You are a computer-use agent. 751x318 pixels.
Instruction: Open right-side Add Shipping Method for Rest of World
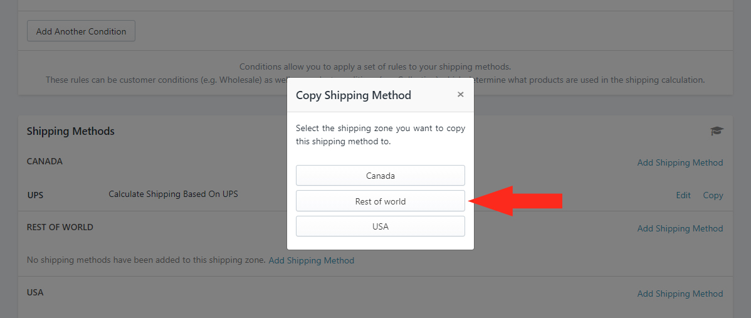(x=680, y=228)
